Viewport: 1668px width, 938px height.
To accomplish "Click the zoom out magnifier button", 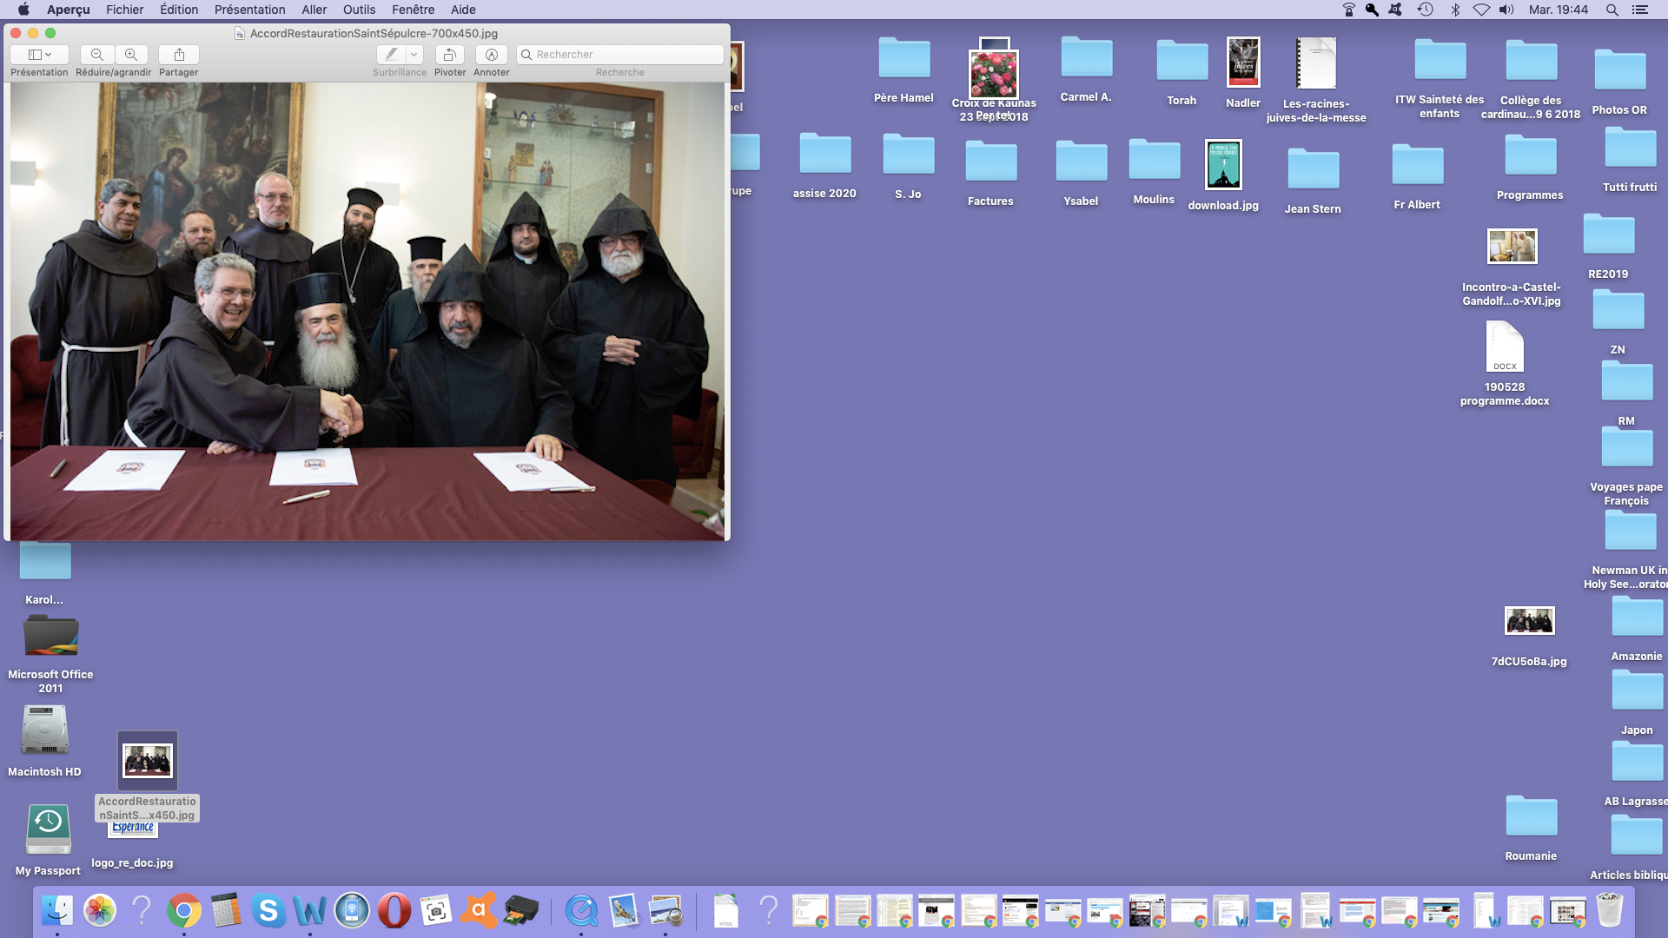I will point(97,55).
